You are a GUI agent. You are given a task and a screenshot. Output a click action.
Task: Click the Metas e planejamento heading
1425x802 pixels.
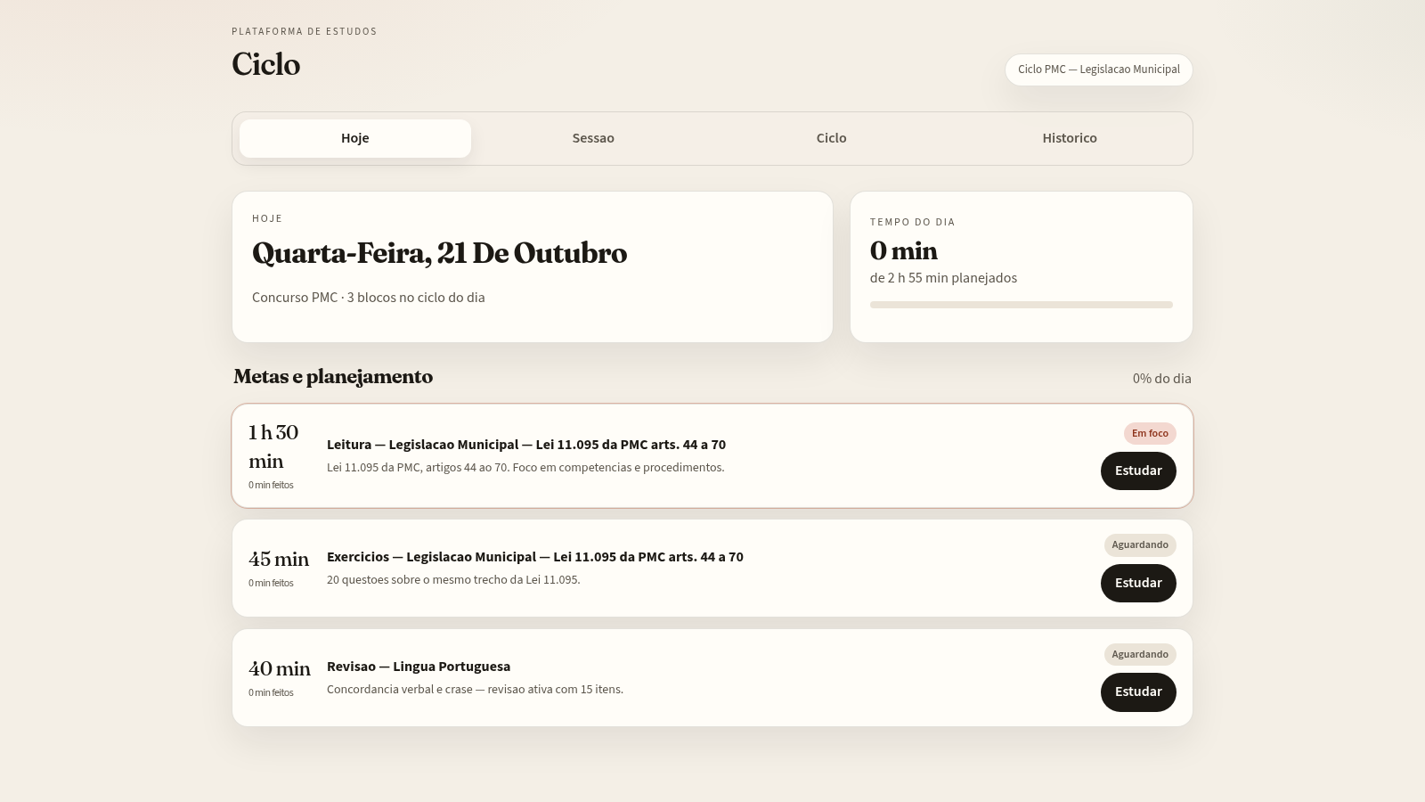[x=333, y=377]
